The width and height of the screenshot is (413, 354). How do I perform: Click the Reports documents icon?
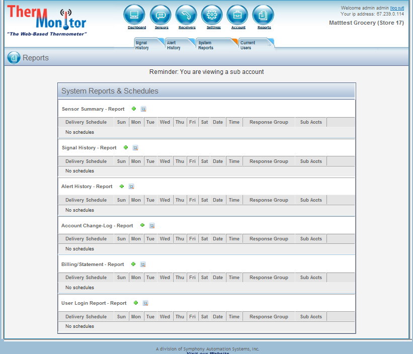[x=263, y=15]
